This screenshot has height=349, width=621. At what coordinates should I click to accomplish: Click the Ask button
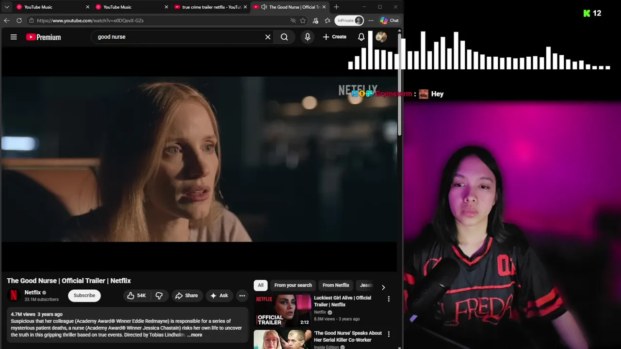(219, 295)
